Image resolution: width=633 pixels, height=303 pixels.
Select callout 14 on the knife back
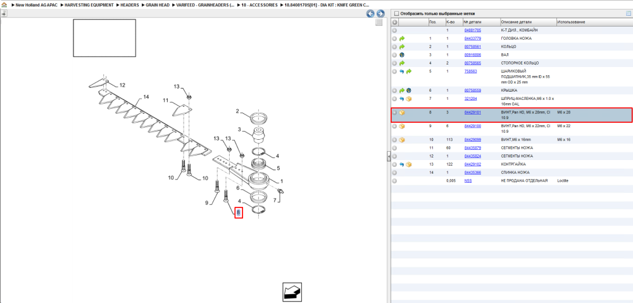coord(146,97)
